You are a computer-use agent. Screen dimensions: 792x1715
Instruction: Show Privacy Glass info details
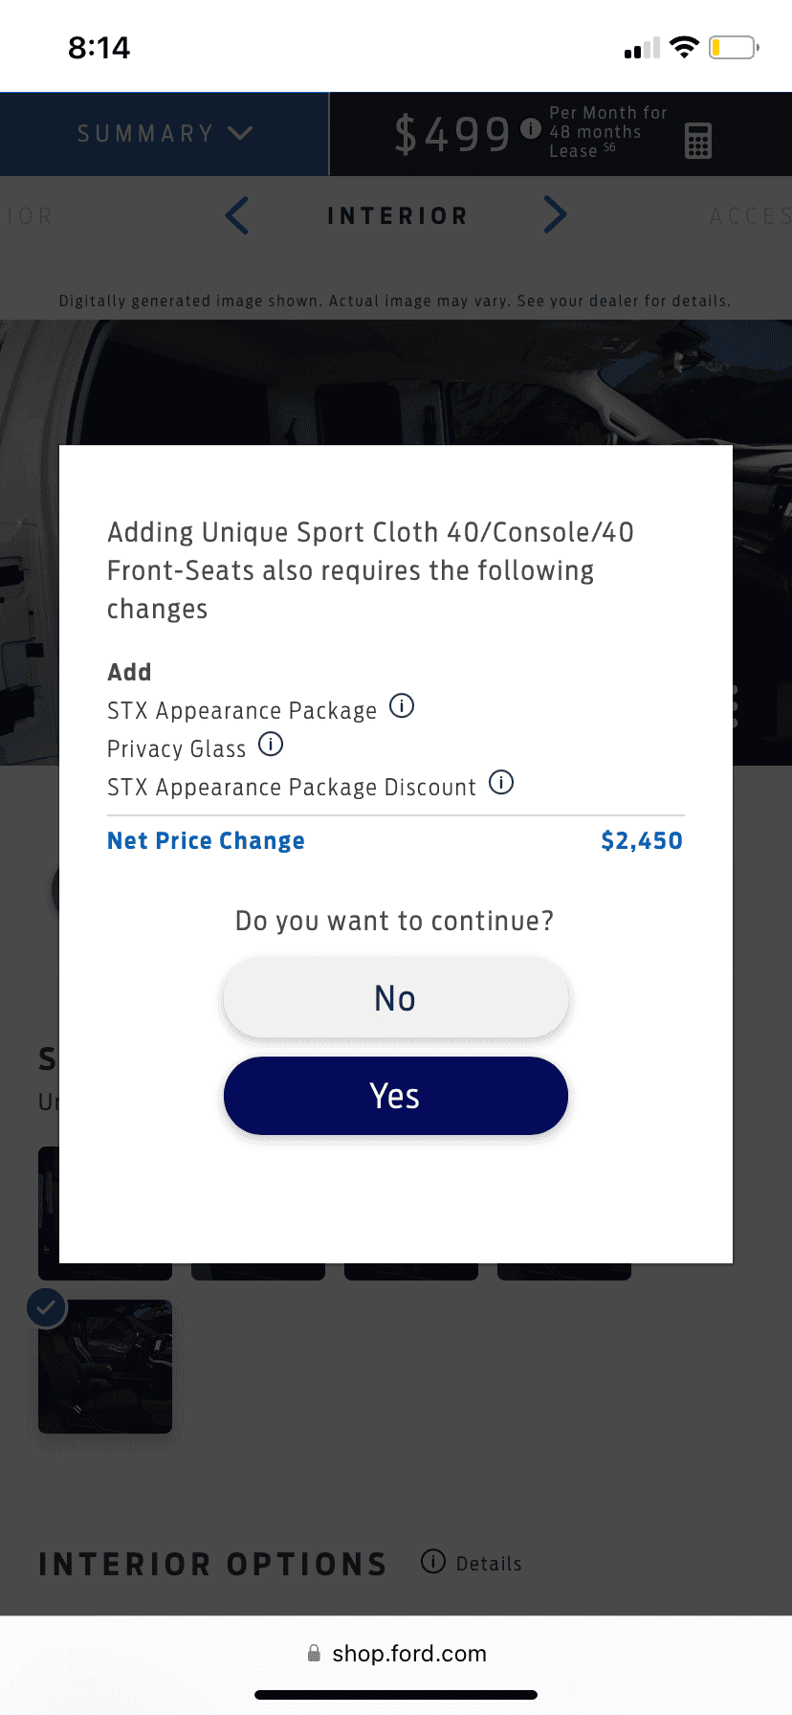(x=271, y=745)
